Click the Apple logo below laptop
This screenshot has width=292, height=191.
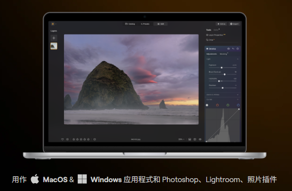point(35,179)
